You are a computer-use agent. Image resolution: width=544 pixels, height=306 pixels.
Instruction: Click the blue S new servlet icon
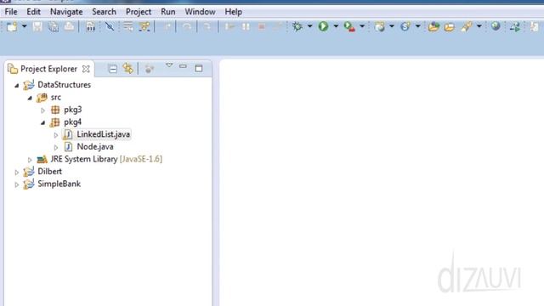click(x=405, y=26)
